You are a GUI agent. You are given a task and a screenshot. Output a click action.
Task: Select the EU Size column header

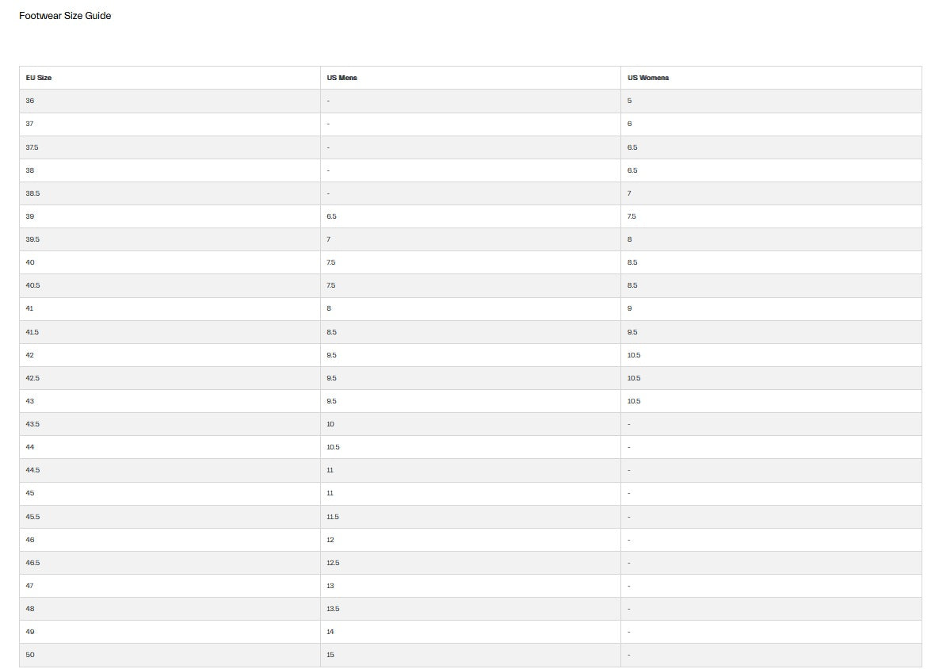pos(170,78)
